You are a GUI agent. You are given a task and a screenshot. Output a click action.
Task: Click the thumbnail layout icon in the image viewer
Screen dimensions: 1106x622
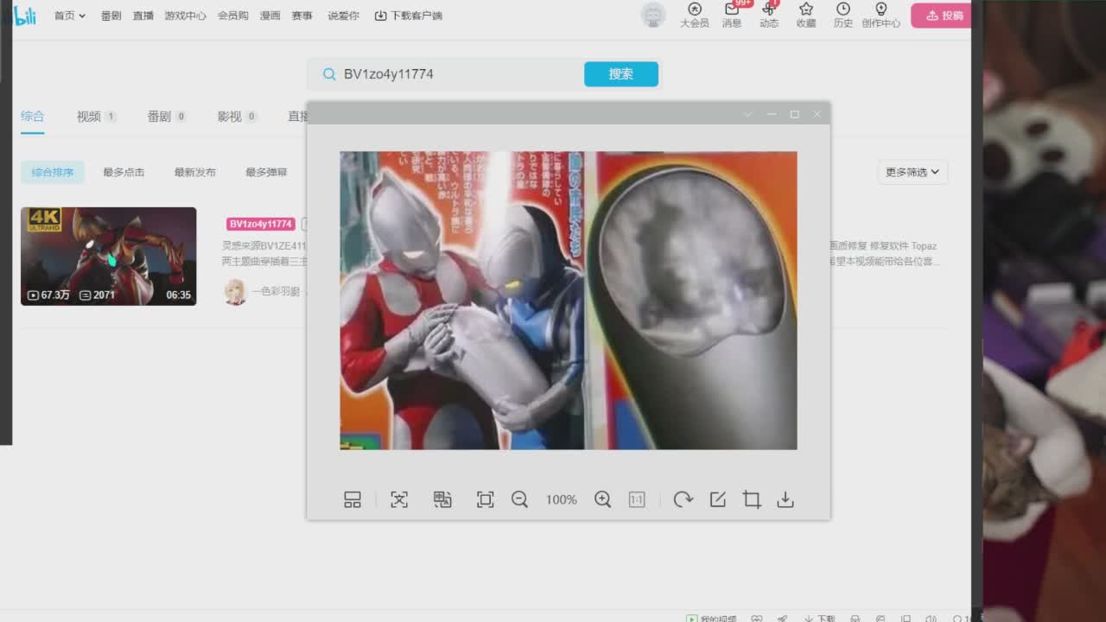point(353,499)
